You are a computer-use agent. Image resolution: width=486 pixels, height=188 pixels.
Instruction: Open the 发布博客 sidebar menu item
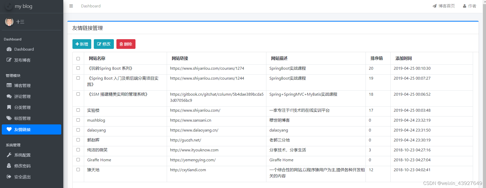pyautogui.click(x=32, y=60)
